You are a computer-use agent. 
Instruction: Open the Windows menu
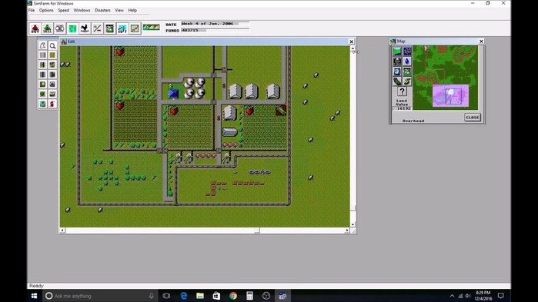tap(82, 10)
